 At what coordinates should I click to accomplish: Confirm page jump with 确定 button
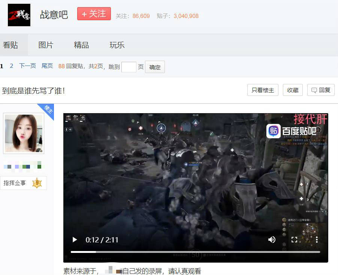[x=155, y=67]
